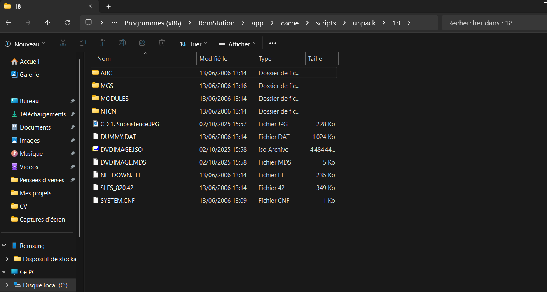This screenshot has width=547, height=292.
Task: Open Téléchargements in the sidebar
Action: pyautogui.click(x=43, y=114)
